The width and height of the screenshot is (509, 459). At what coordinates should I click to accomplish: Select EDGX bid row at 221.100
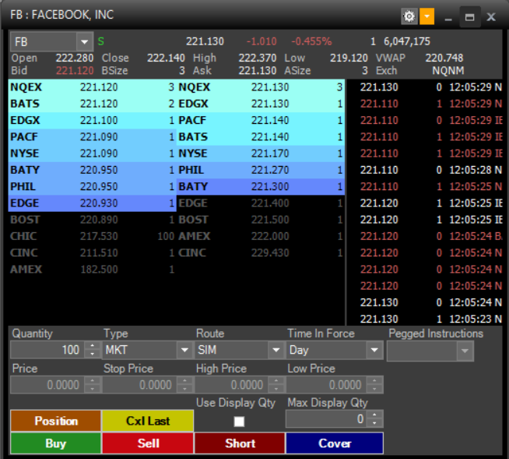[92, 120]
